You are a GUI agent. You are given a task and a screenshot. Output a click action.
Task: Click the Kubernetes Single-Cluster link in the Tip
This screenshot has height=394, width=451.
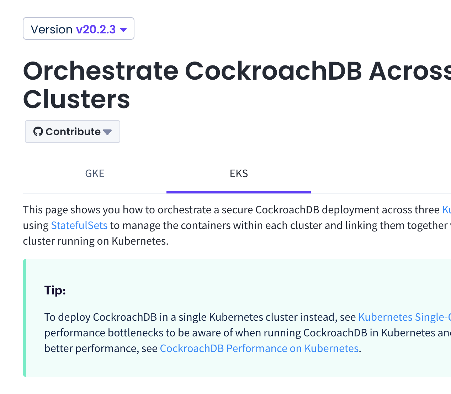click(x=404, y=317)
